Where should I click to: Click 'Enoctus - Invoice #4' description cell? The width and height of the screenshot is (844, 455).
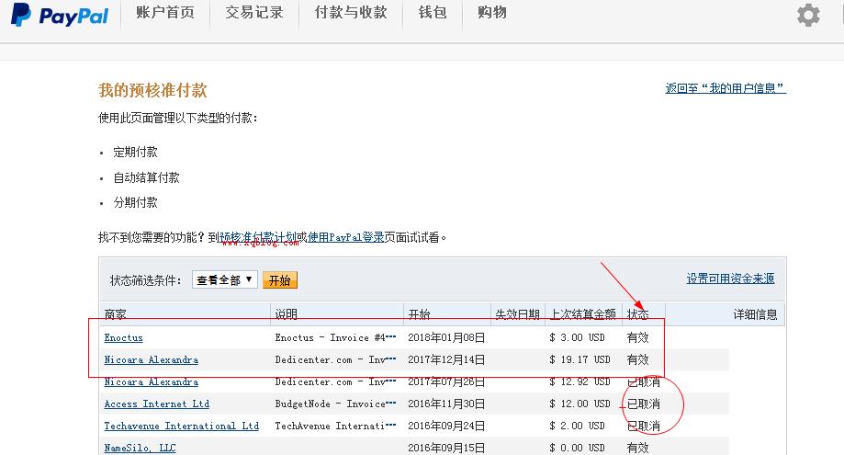click(336, 337)
